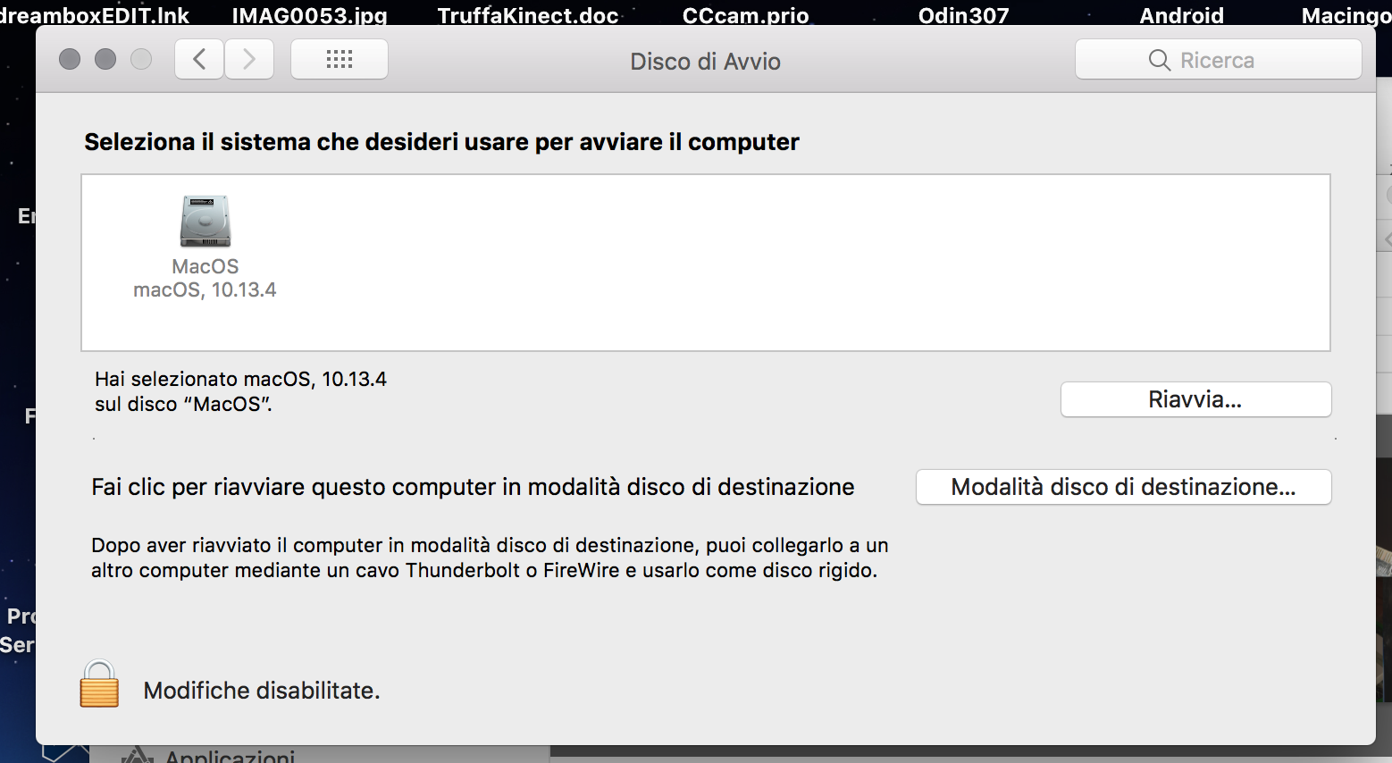Open Applicazioni in the Finder sidebar behind
Viewport: 1392px width, 763px height.
coord(230,756)
